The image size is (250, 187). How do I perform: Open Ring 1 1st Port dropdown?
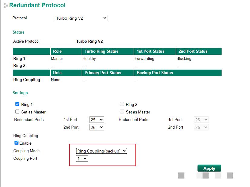[97, 120]
